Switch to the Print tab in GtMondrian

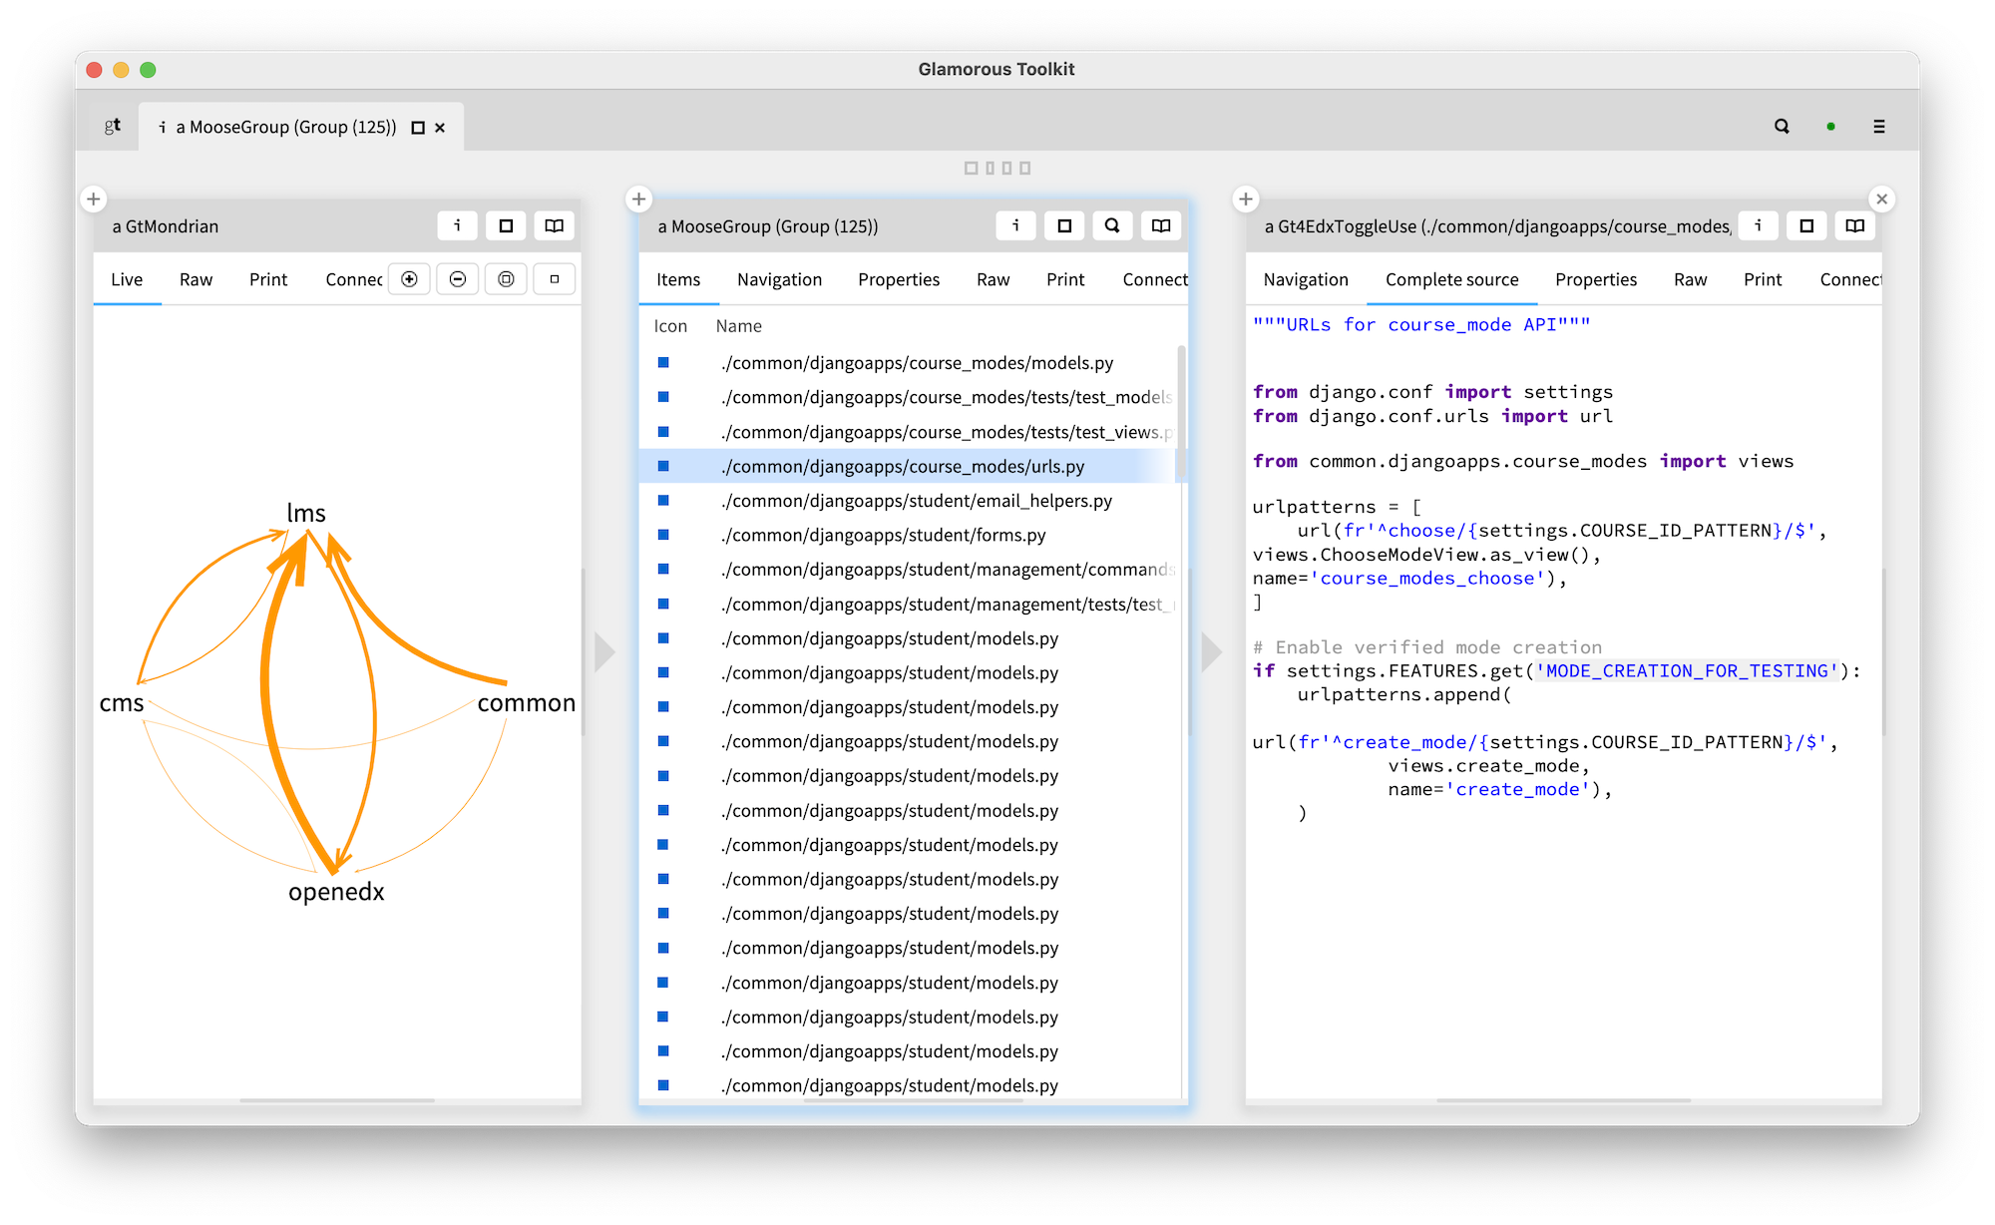[x=268, y=279]
